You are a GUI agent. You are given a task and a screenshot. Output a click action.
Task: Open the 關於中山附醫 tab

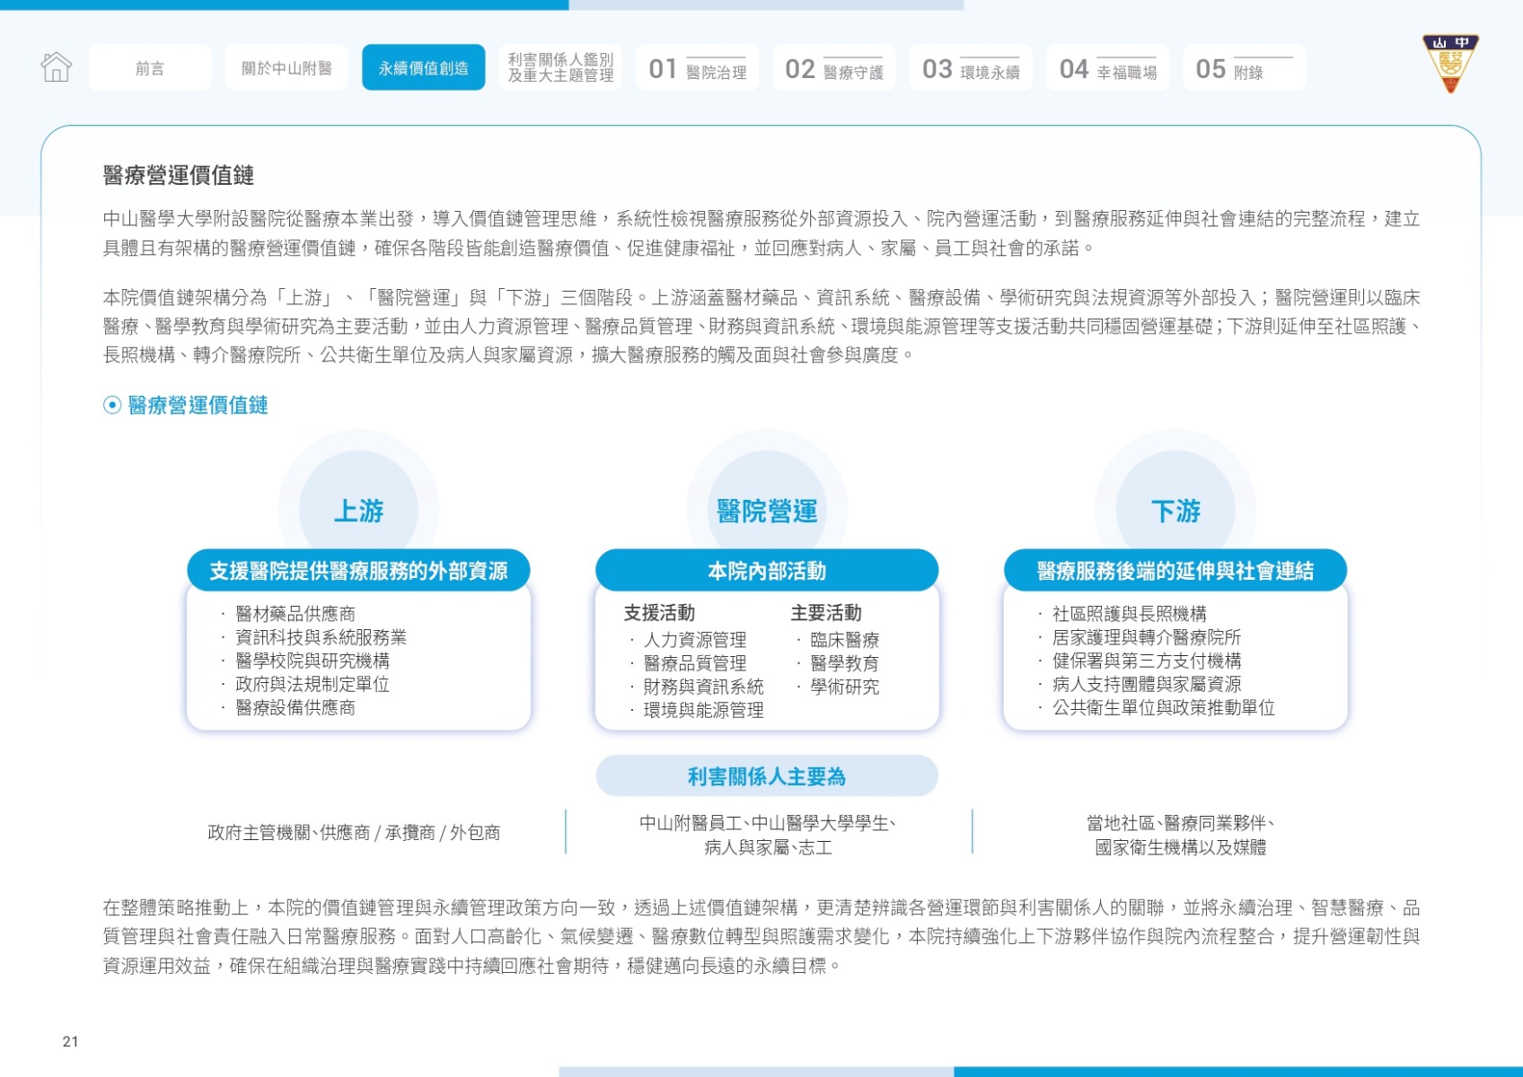(286, 67)
